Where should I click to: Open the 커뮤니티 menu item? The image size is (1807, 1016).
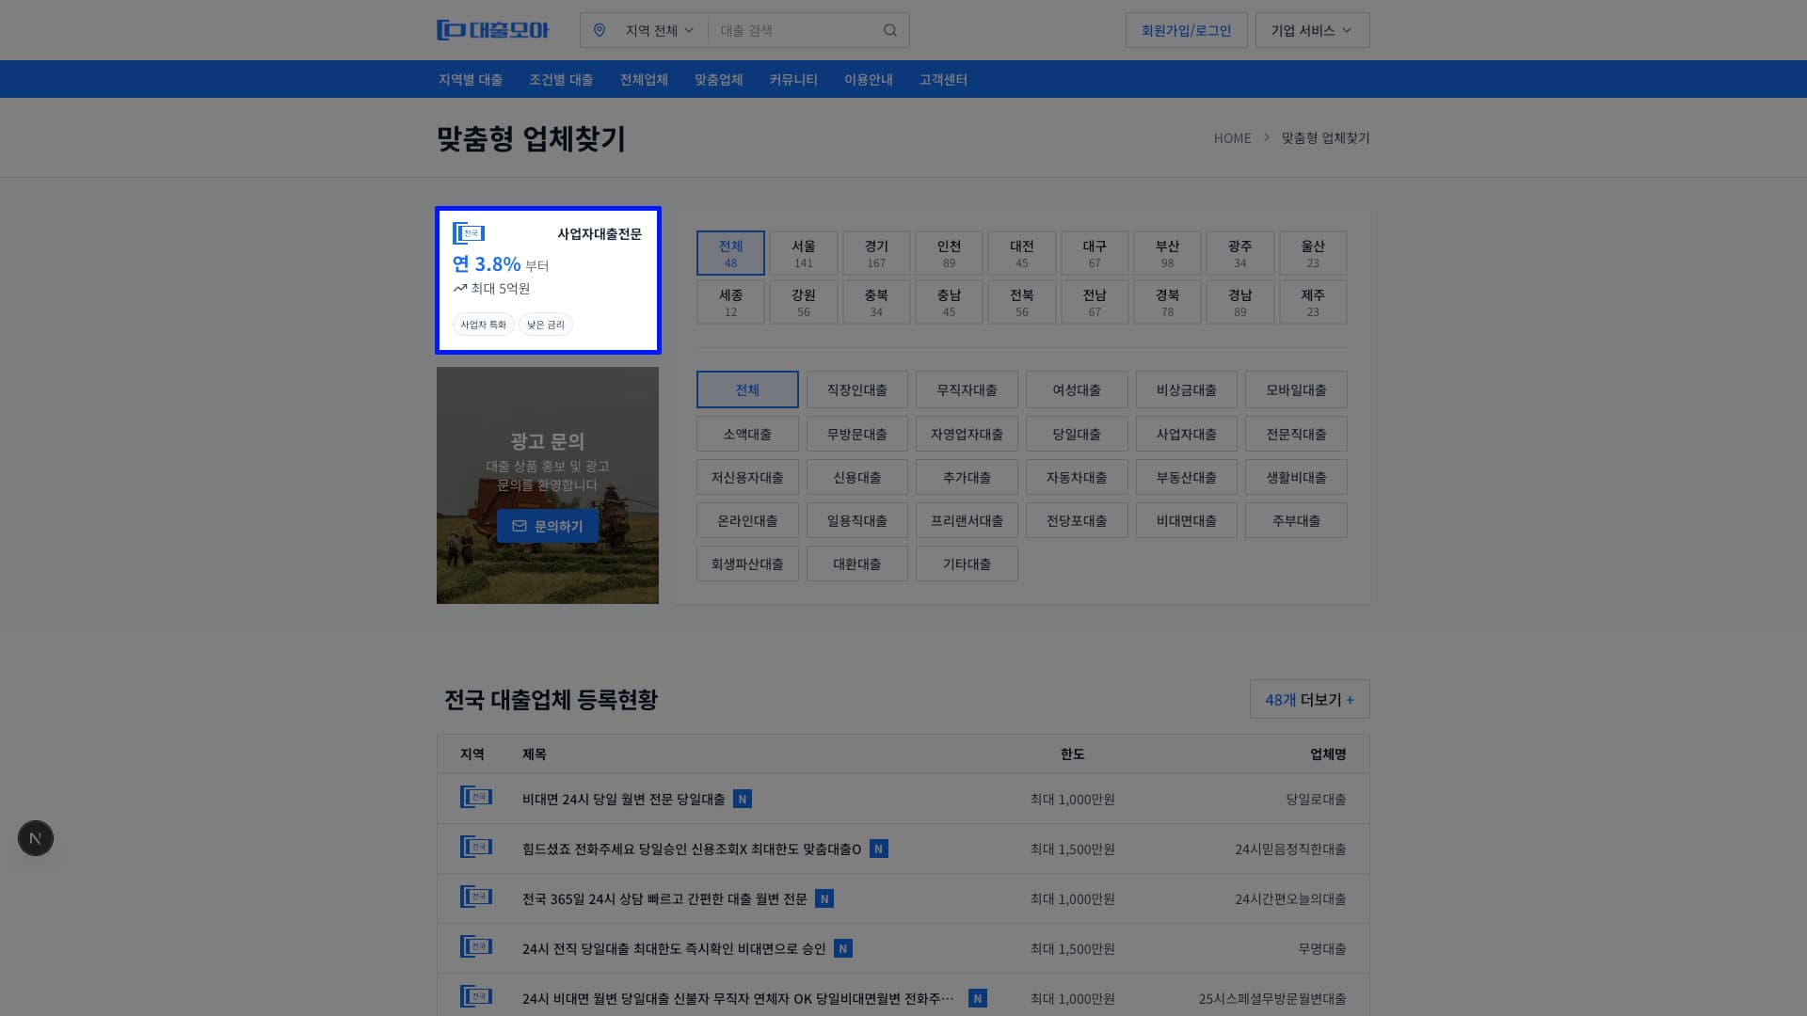point(792,79)
